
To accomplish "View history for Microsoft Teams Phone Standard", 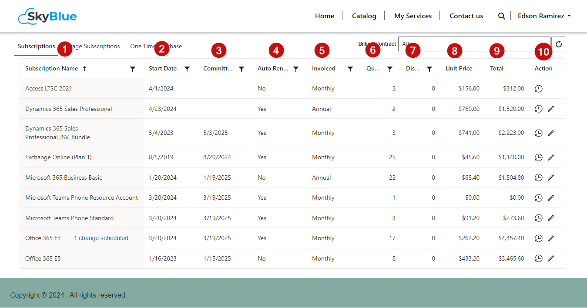I will 538,218.
